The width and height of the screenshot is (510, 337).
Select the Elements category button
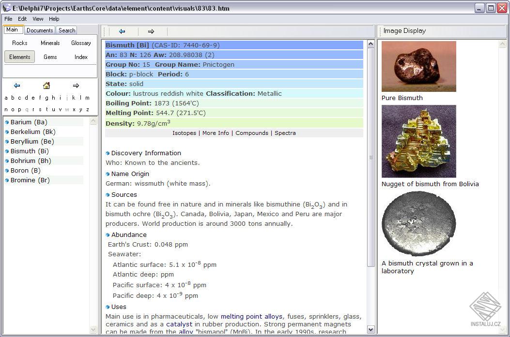[x=19, y=57]
